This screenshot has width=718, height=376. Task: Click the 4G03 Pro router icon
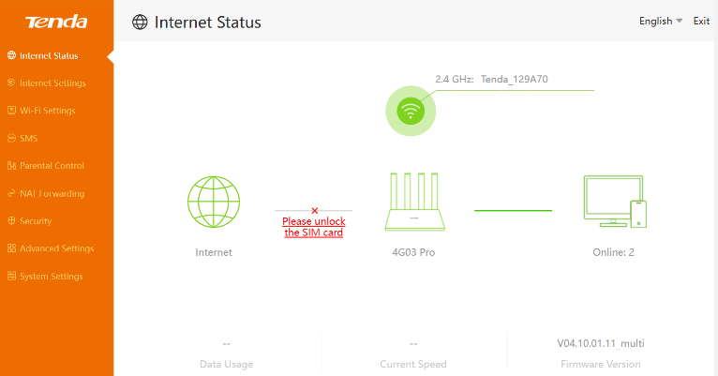[415, 202]
